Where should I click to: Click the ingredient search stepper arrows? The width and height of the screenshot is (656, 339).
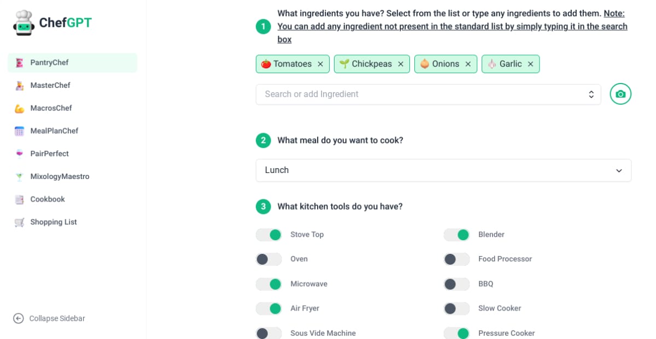(x=591, y=94)
